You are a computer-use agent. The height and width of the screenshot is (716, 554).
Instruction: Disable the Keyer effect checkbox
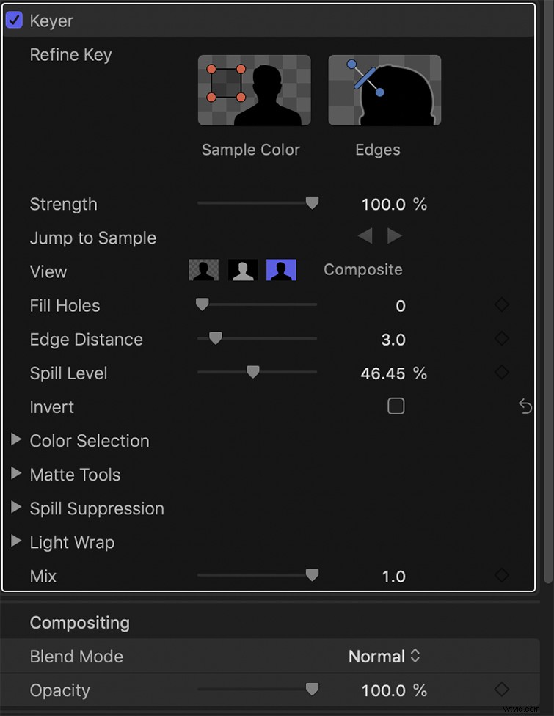tap(14, 20)
